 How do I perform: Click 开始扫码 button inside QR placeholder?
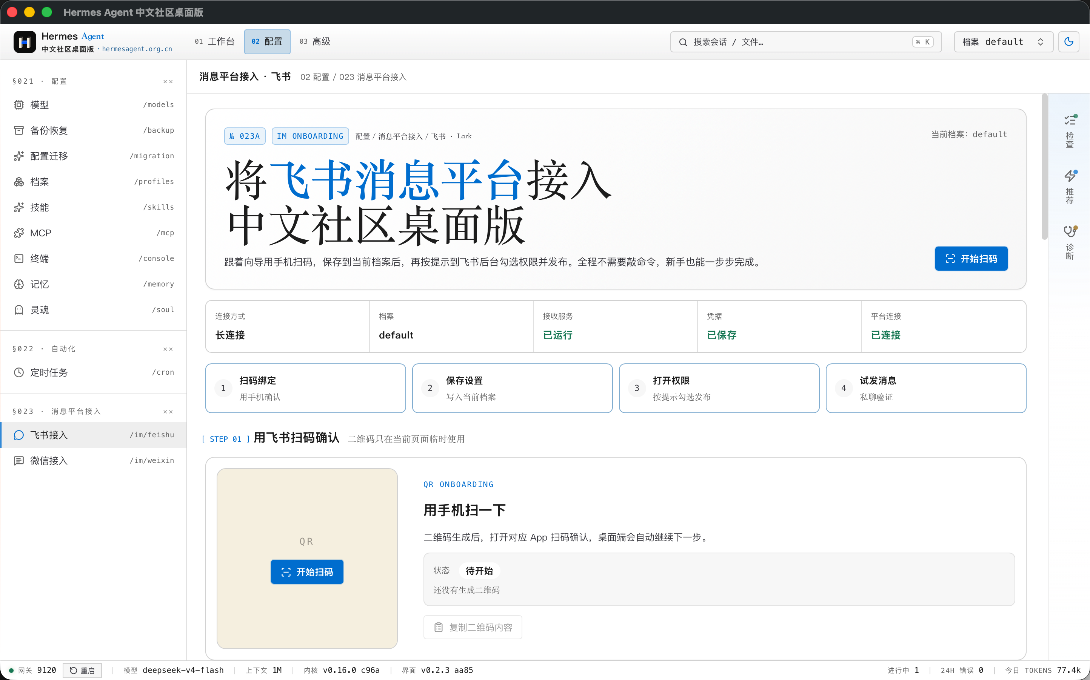(x=307, y=571)
